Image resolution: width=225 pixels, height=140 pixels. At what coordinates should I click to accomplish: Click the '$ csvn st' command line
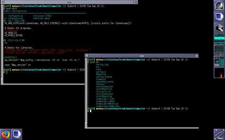coord(93,62)
